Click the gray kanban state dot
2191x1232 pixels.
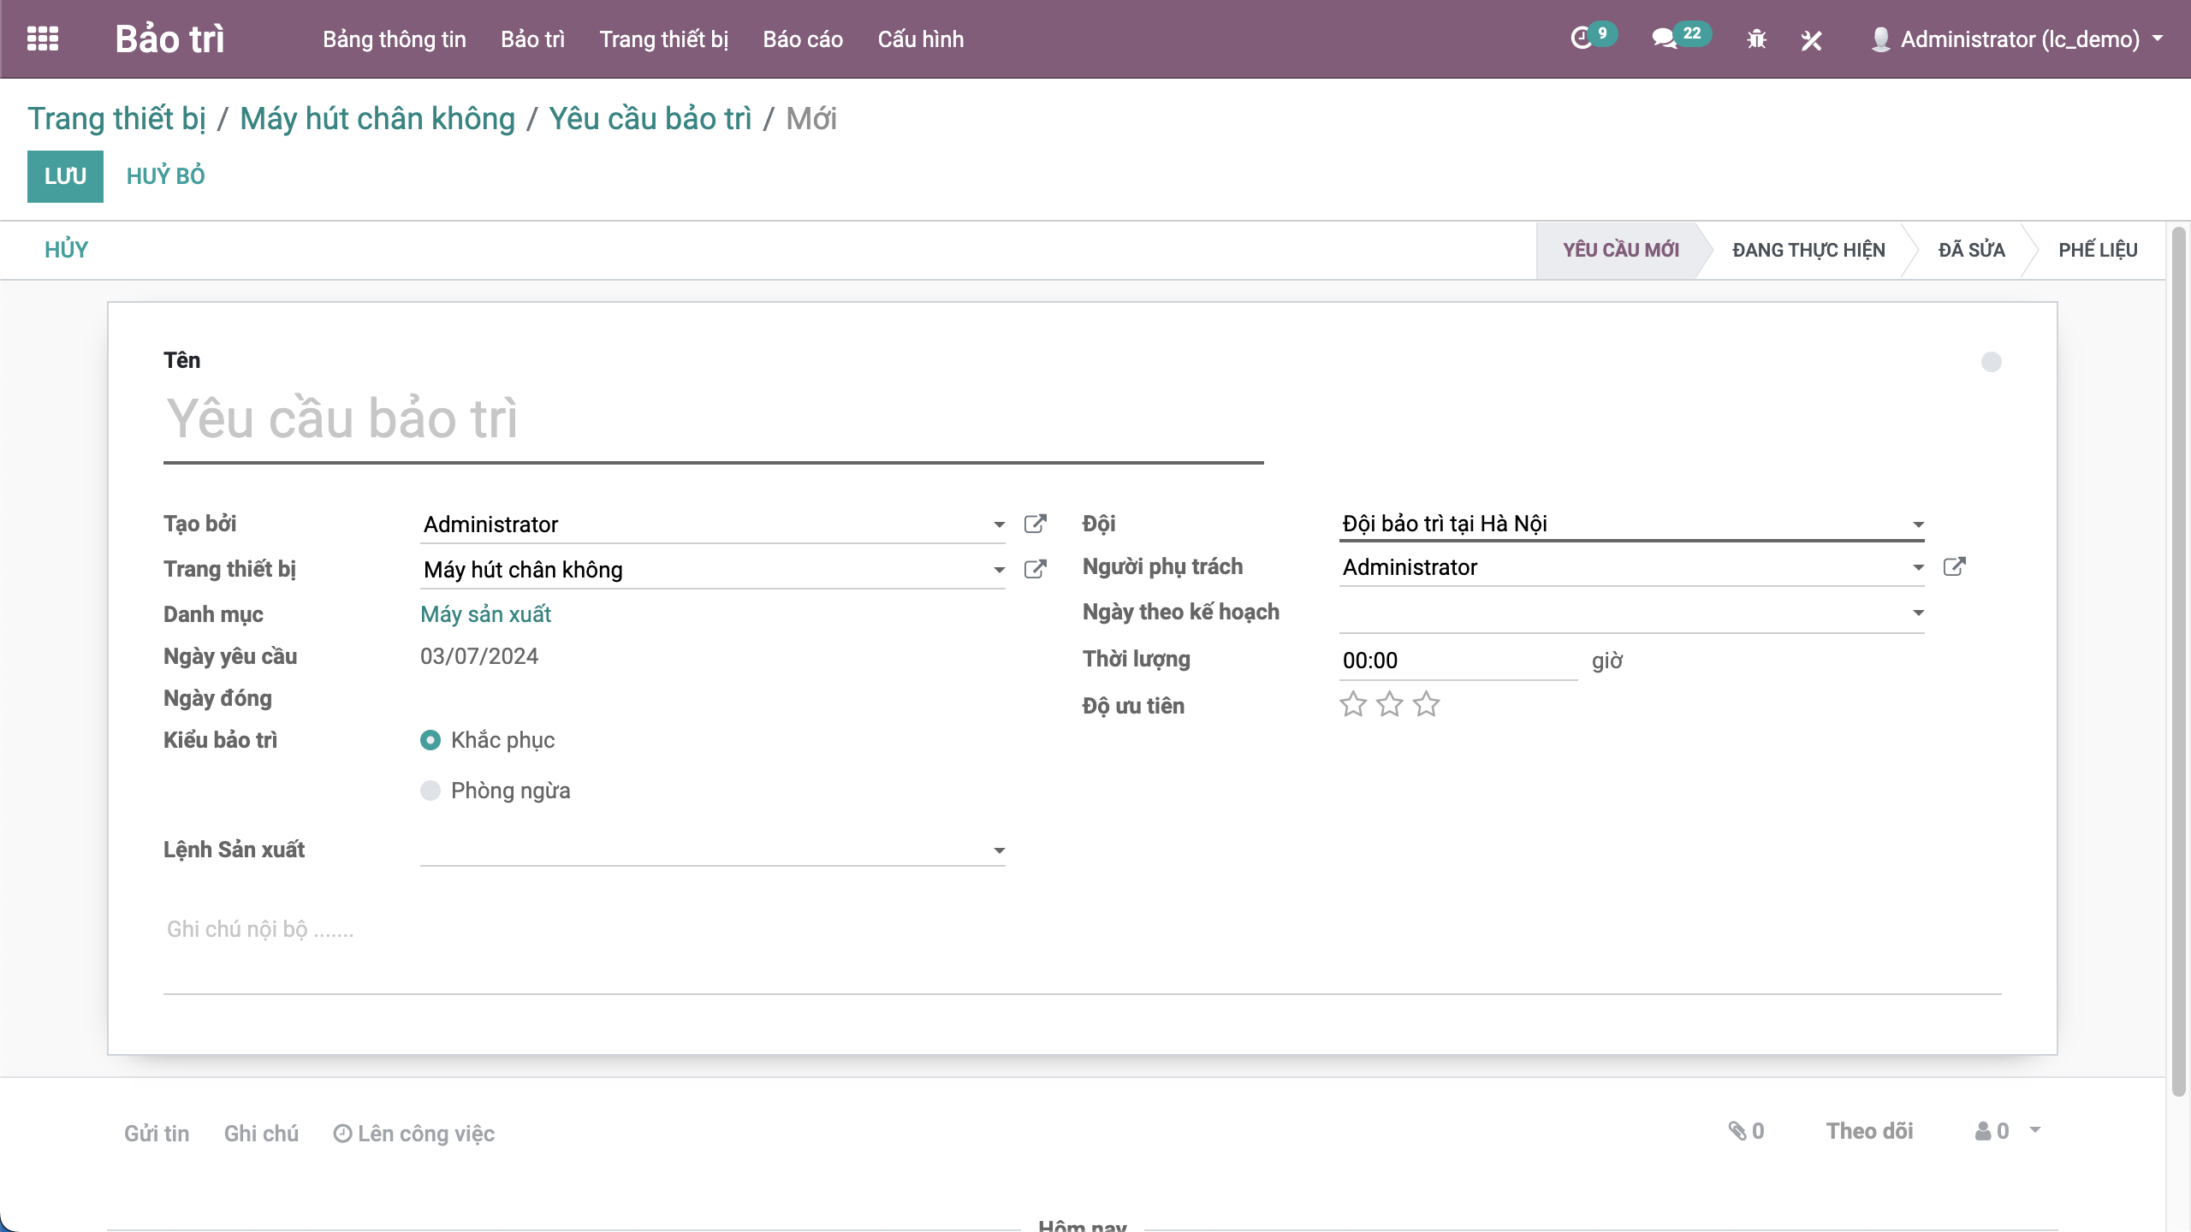(1991, 362)
